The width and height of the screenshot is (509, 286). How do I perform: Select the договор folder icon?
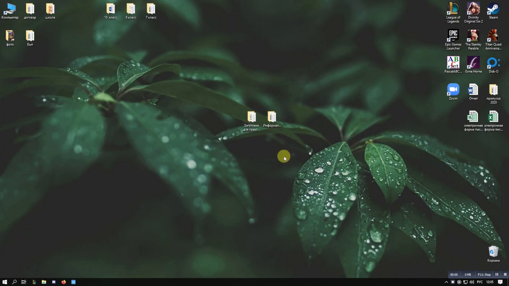pyautogui.click(x=30, y=11)
